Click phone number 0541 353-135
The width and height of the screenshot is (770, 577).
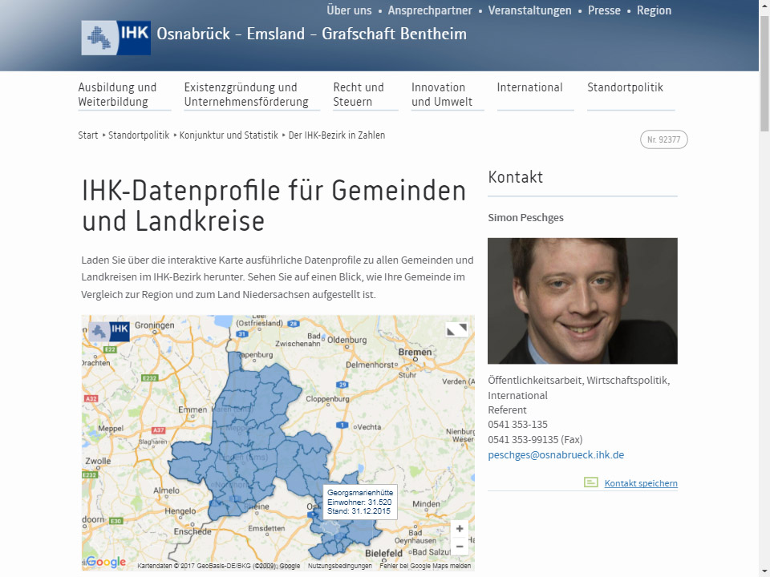517,425
